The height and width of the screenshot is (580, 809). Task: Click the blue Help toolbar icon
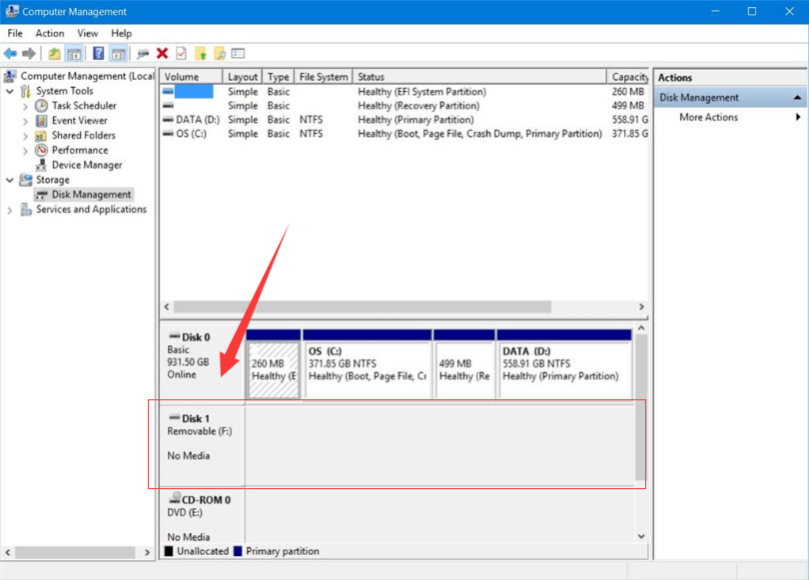pyautogui.click(x=98, y=53)
